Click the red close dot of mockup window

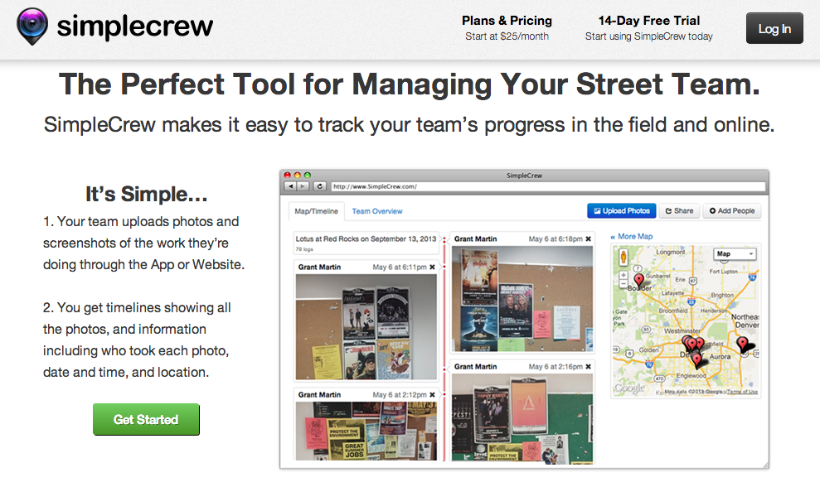click(287, 176)
